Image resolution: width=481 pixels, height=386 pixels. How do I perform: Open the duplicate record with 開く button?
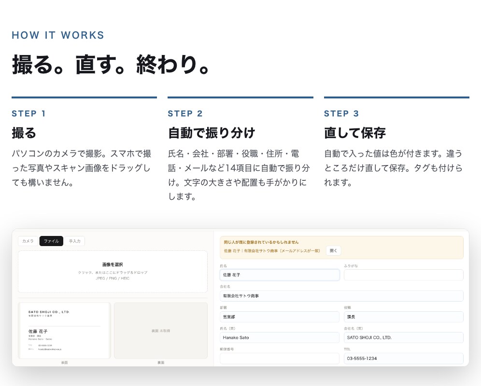pyautogui.click(x=333, y=250)
